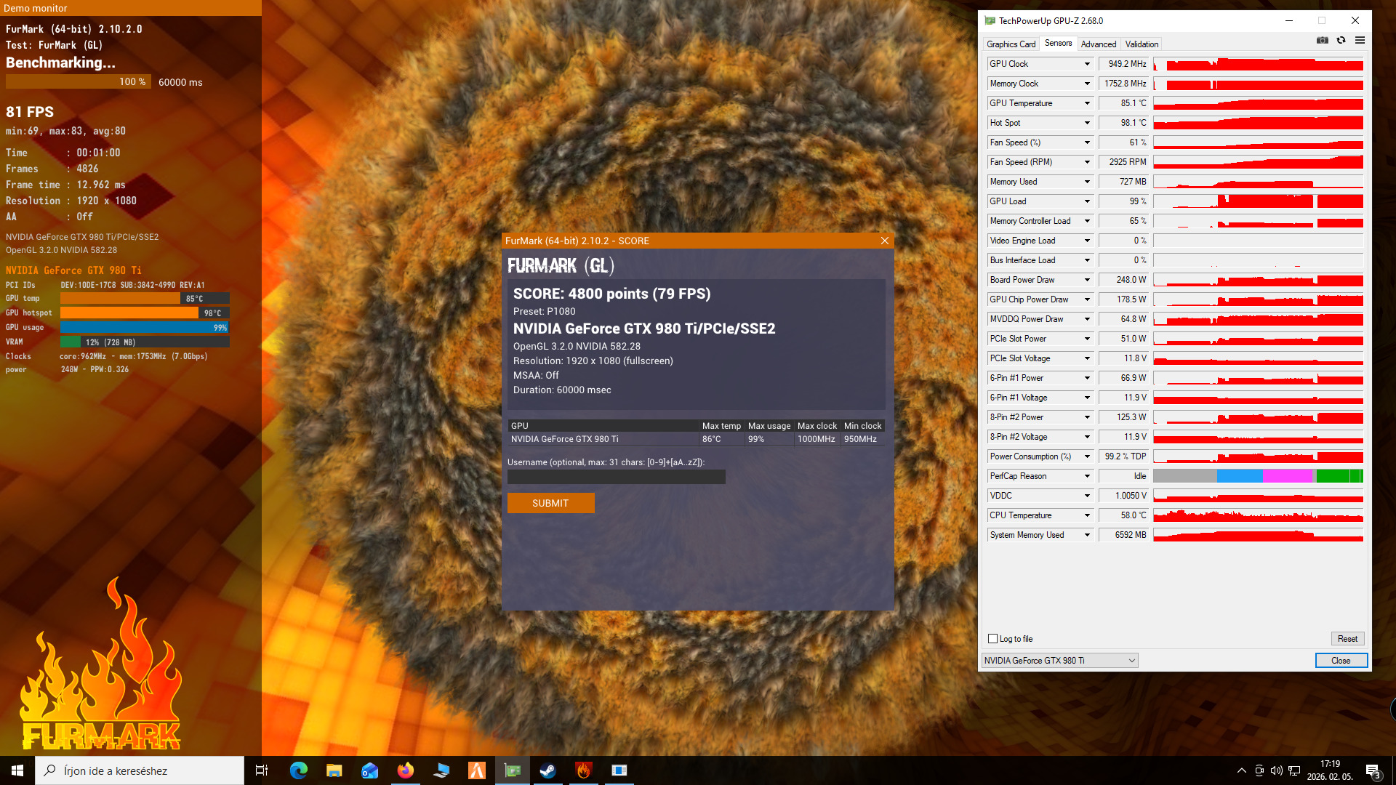Click the GPU-Z refresh icon
This screenshot has width=1396, height=785.
(x=1341, y=40)
